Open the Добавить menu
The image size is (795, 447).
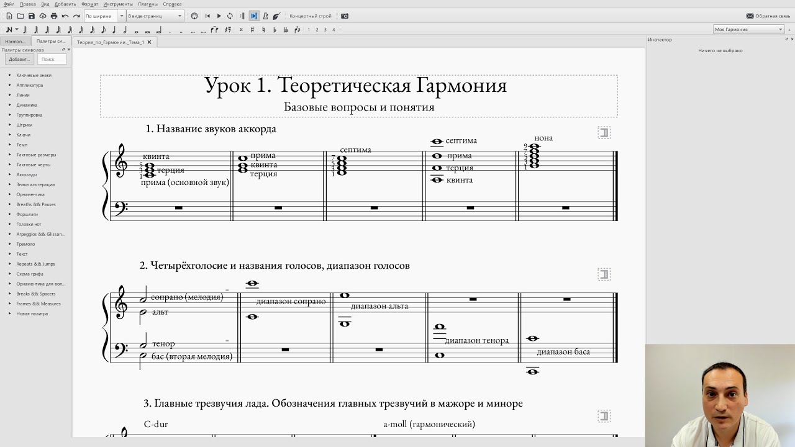tap(65, 4)
